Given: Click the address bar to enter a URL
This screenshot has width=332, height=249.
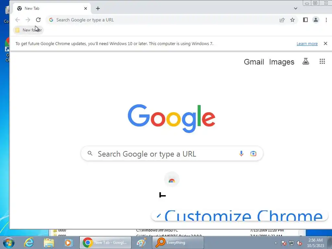Looking at the screenshot, I should pos(162,20).
